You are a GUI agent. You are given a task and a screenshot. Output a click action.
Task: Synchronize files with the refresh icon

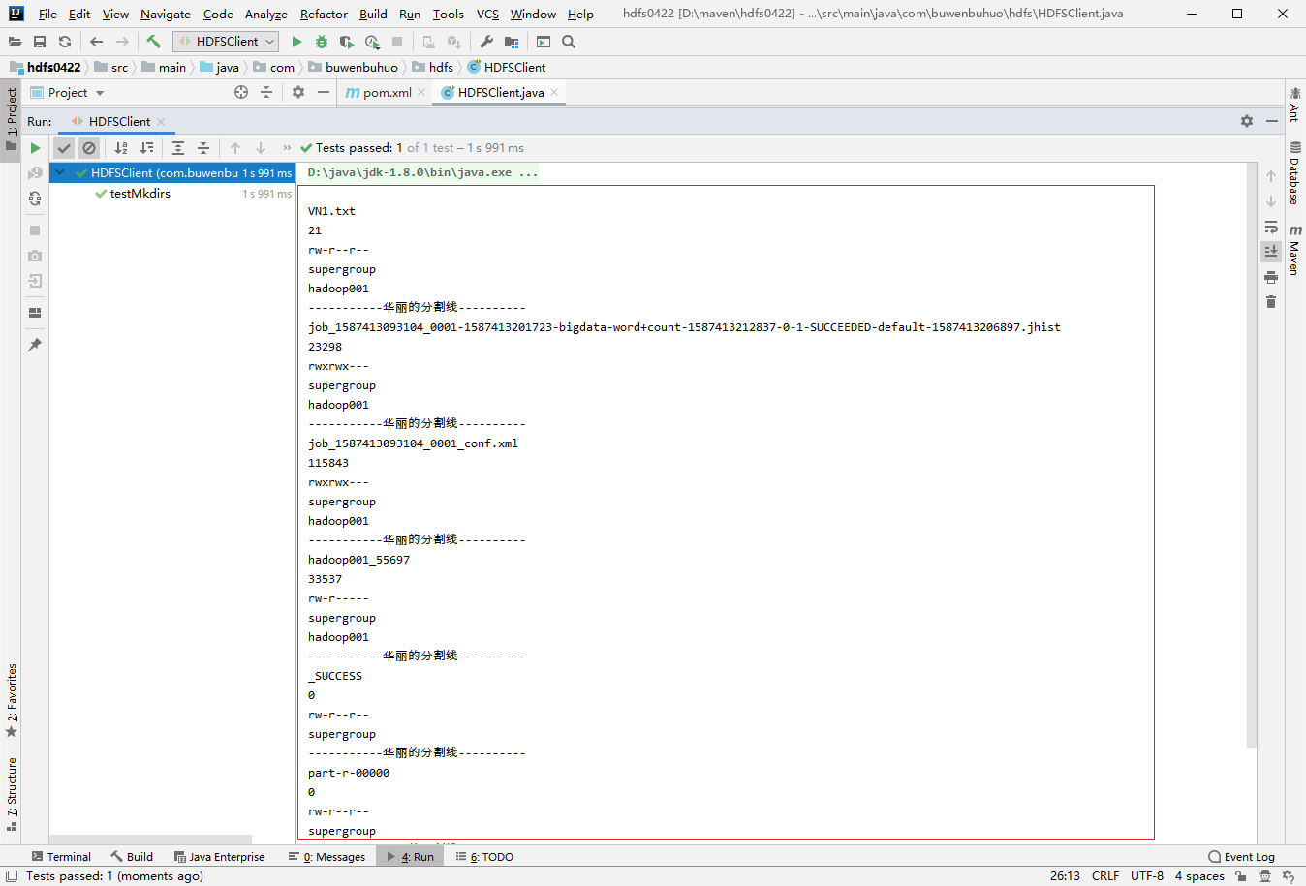tap(65, 42)
